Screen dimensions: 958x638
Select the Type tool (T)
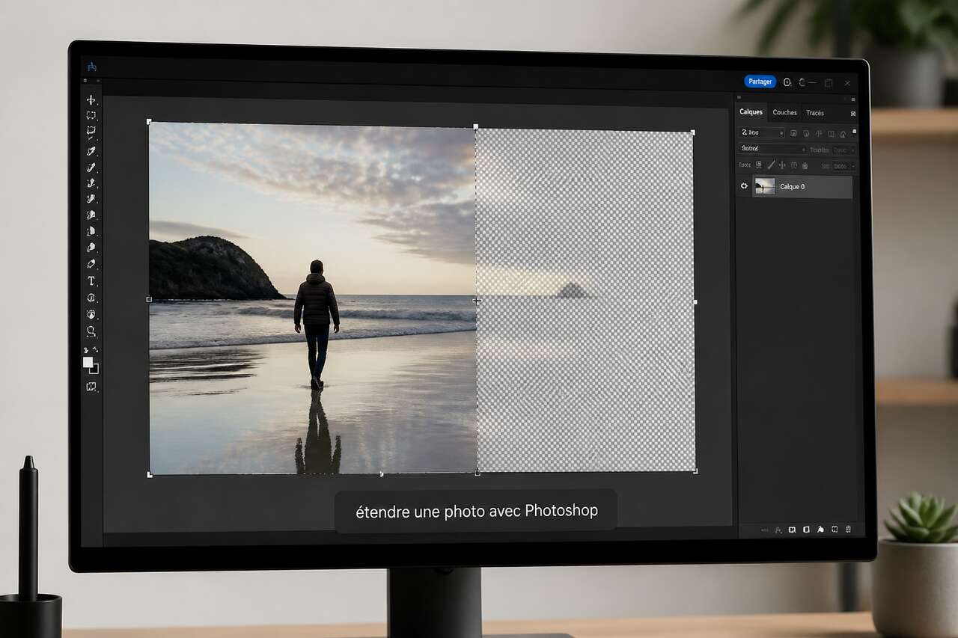(x=91, y=281)
